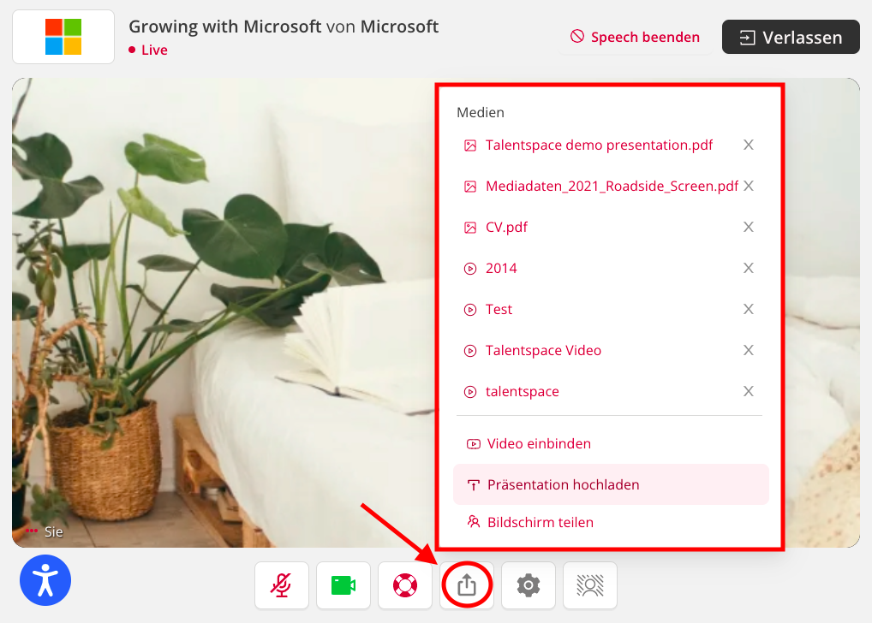Viewport: 872px width, 623px height.
Task: Click the Microsoft logo thumbnail
Action: click(63, 37)
